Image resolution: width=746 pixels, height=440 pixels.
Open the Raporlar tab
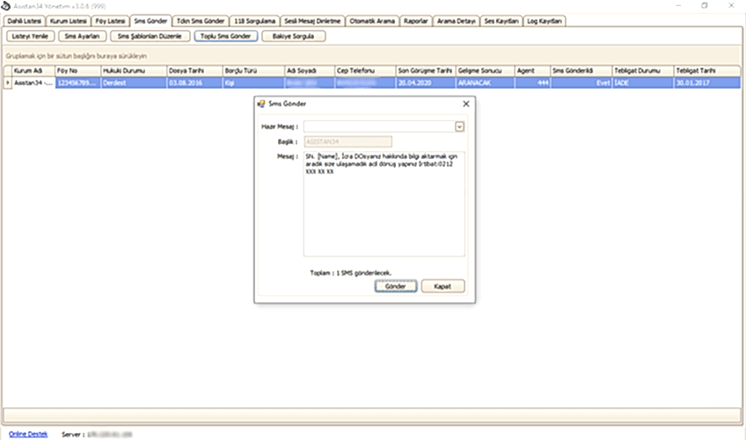click(x=415, y=20)
